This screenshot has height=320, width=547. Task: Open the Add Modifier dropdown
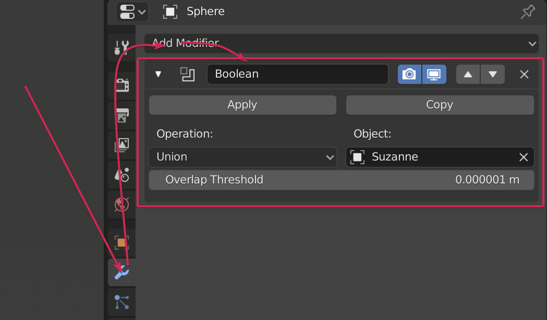tap(342, 43)
